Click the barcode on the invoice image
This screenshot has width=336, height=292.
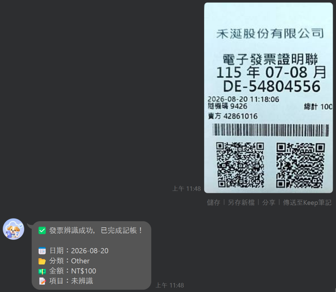point(271,130)
